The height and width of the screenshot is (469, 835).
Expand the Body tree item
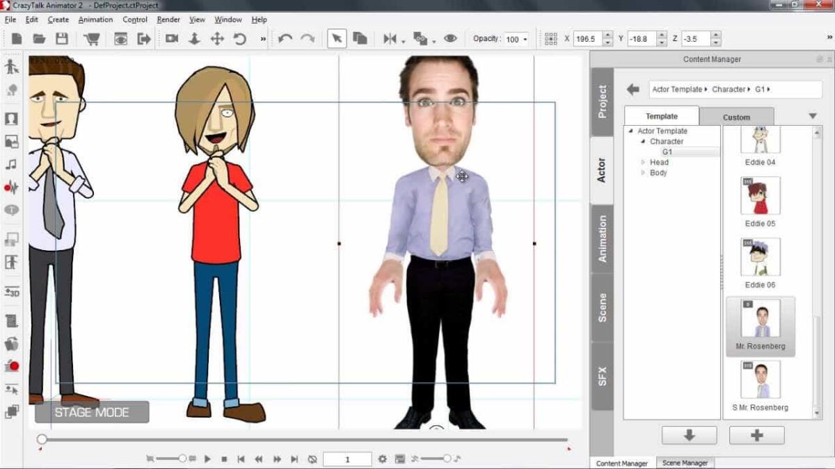pos(644,172)
